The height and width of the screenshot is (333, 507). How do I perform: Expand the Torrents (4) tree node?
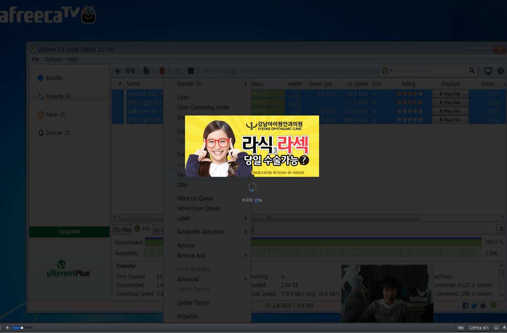(35, 97)
